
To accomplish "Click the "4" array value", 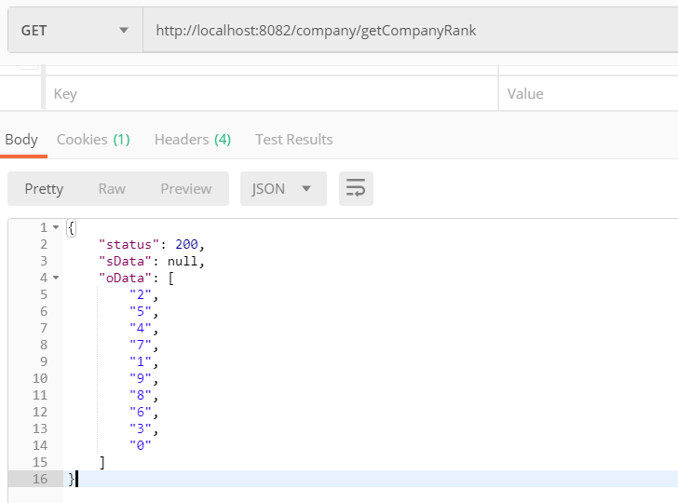I will [x=141, y=328].
